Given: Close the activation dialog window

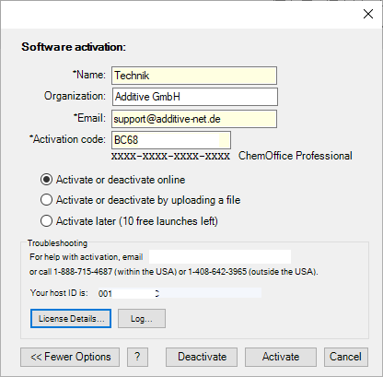Looking at the screenshot, I should [368, 14].
